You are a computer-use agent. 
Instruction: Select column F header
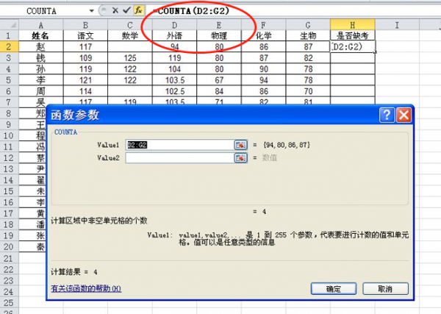click(x=263, y=25)
